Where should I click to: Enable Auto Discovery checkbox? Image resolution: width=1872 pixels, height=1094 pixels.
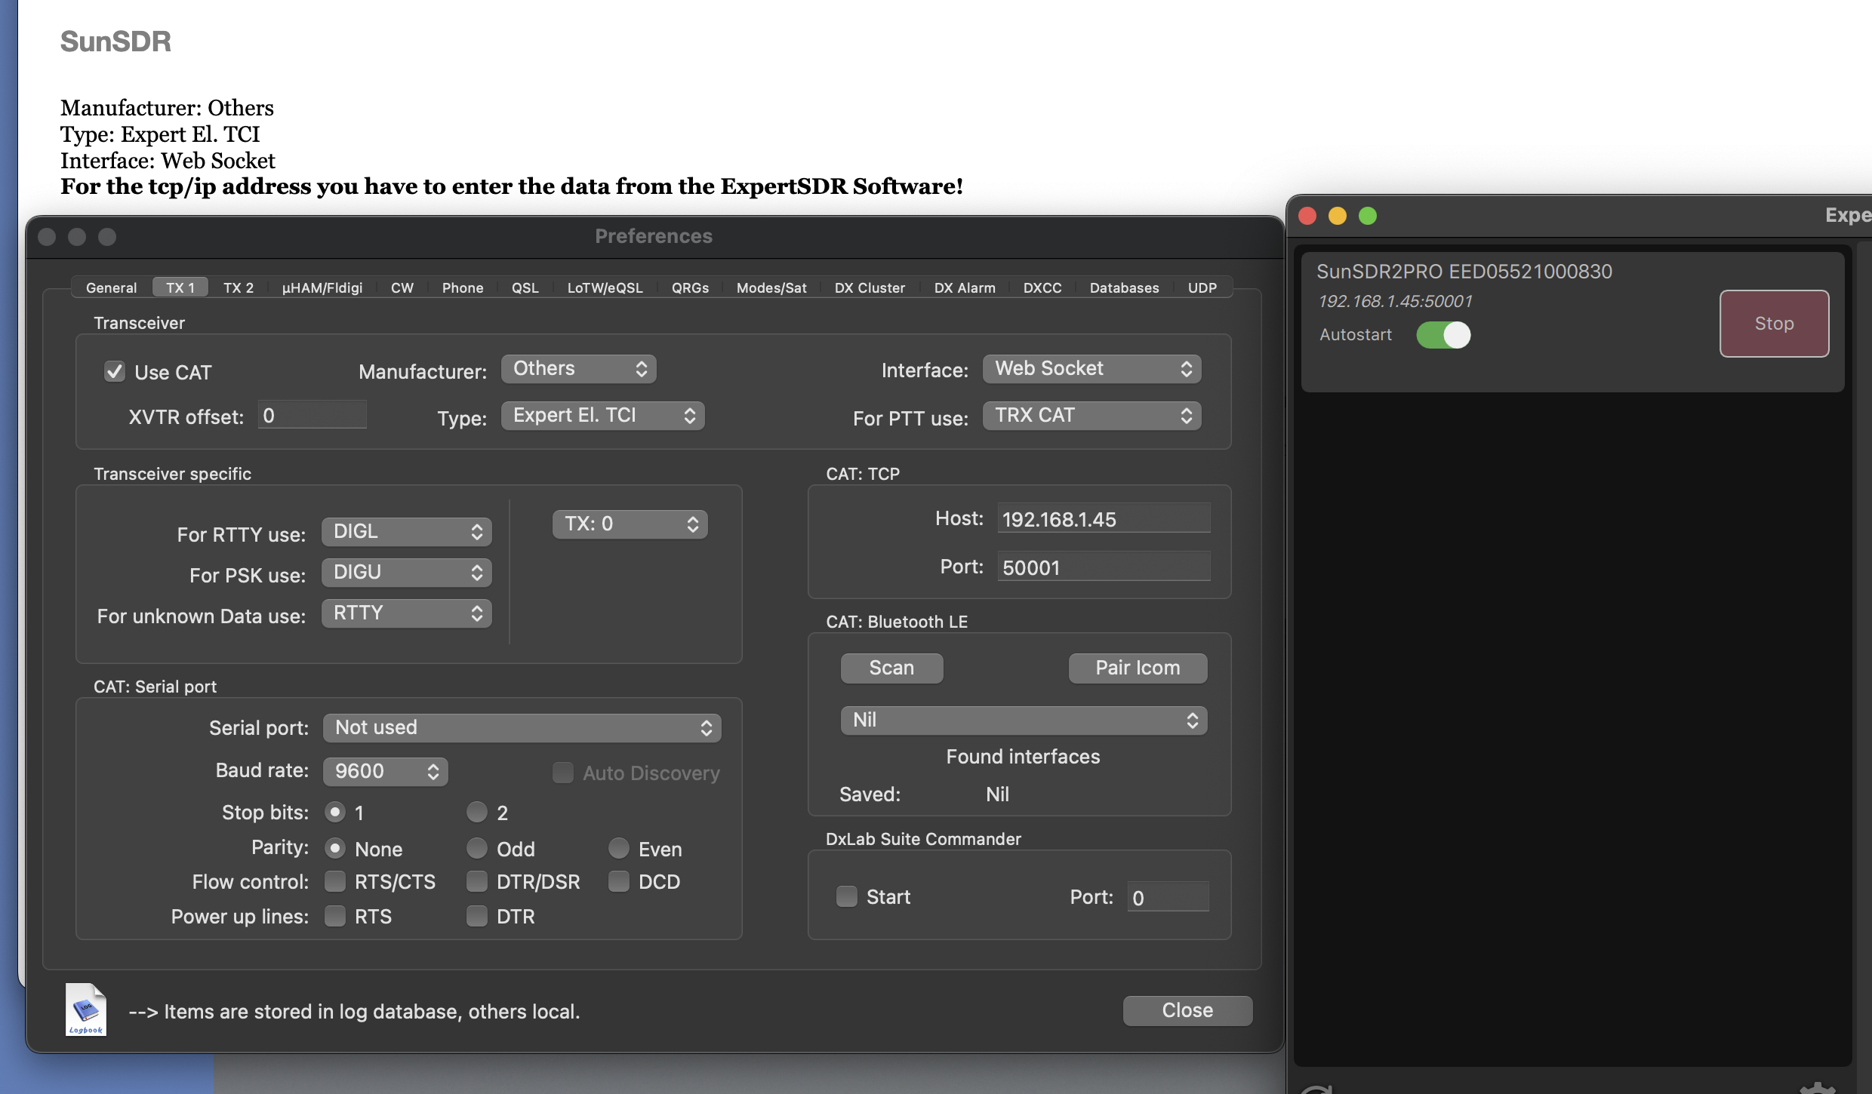point(562,773)
